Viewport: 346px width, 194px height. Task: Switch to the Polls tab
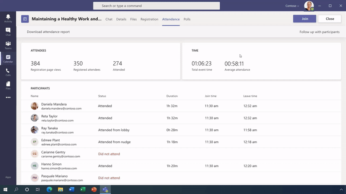187,19
